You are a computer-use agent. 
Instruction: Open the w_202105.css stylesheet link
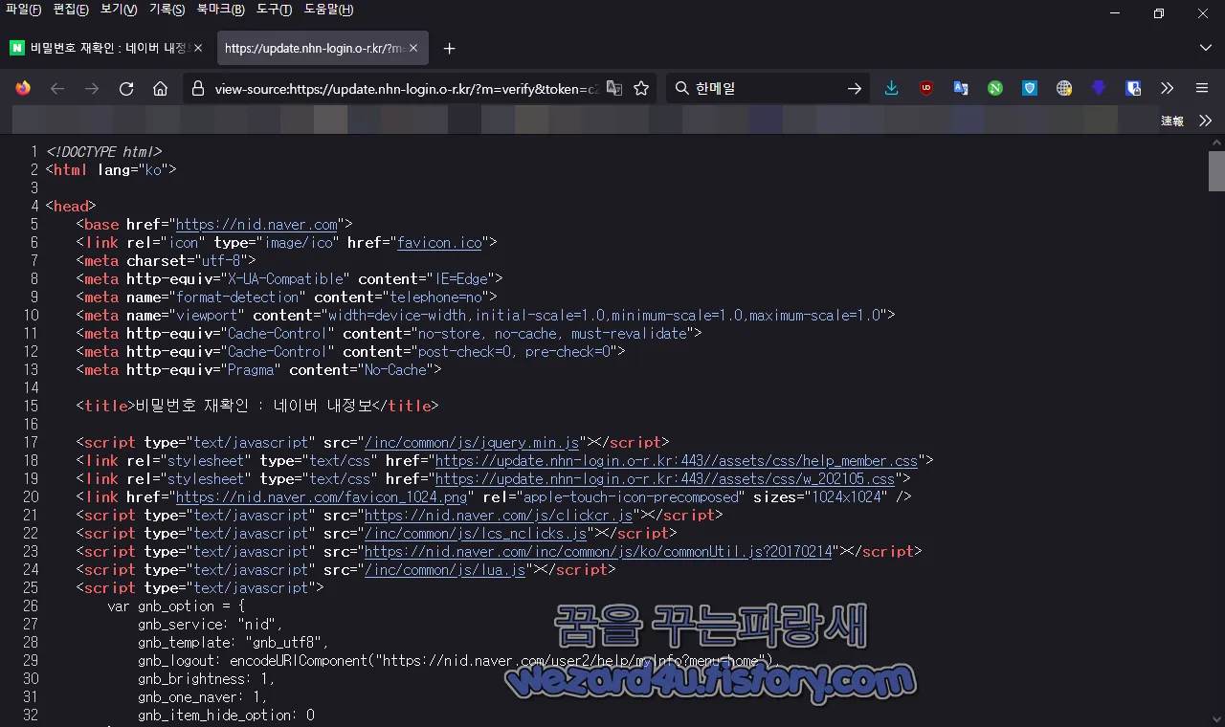(x=665, y=479)
